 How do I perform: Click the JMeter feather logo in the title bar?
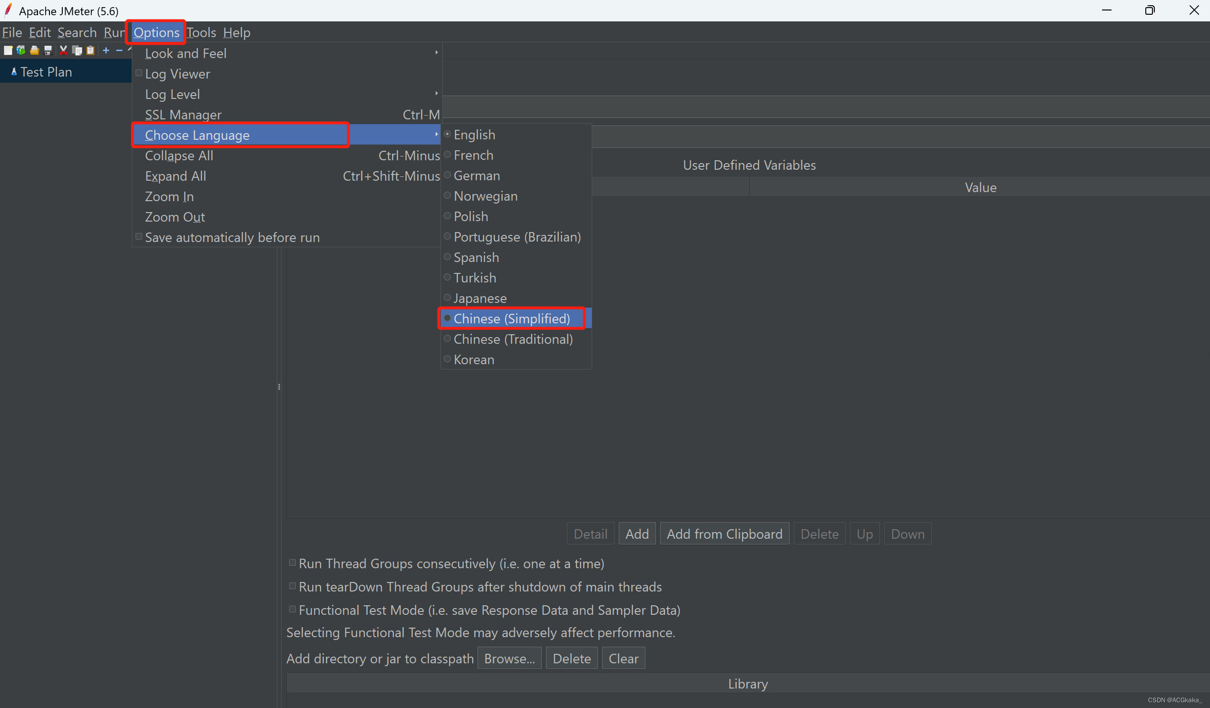pyautogui.click(x=8, y=10)
